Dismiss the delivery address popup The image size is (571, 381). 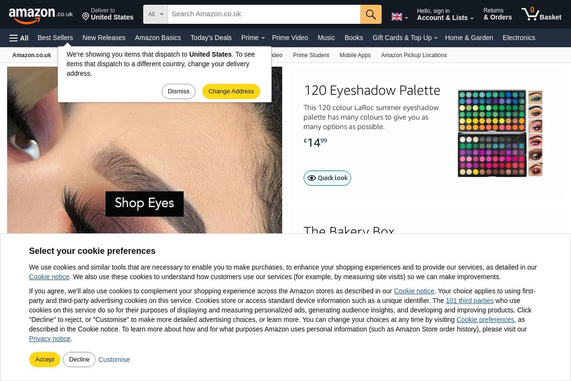point(178,91)
